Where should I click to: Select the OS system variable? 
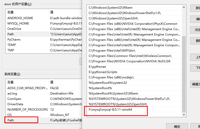[x=44, y=115]
